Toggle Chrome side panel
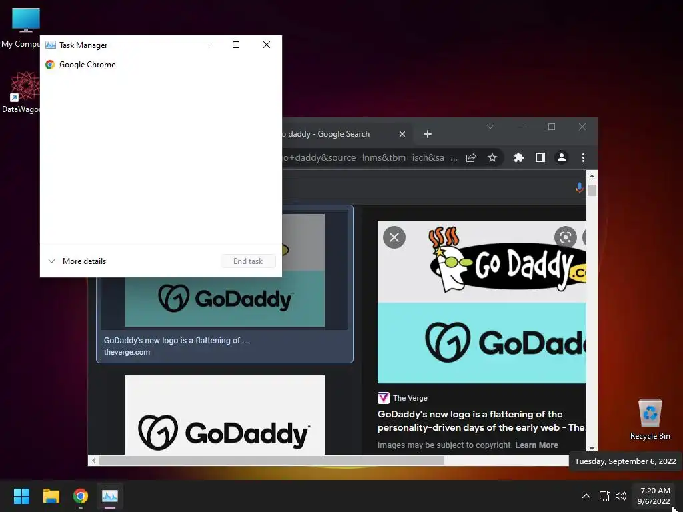The height and width of the screenshot is (512, 683). [540, 157]
